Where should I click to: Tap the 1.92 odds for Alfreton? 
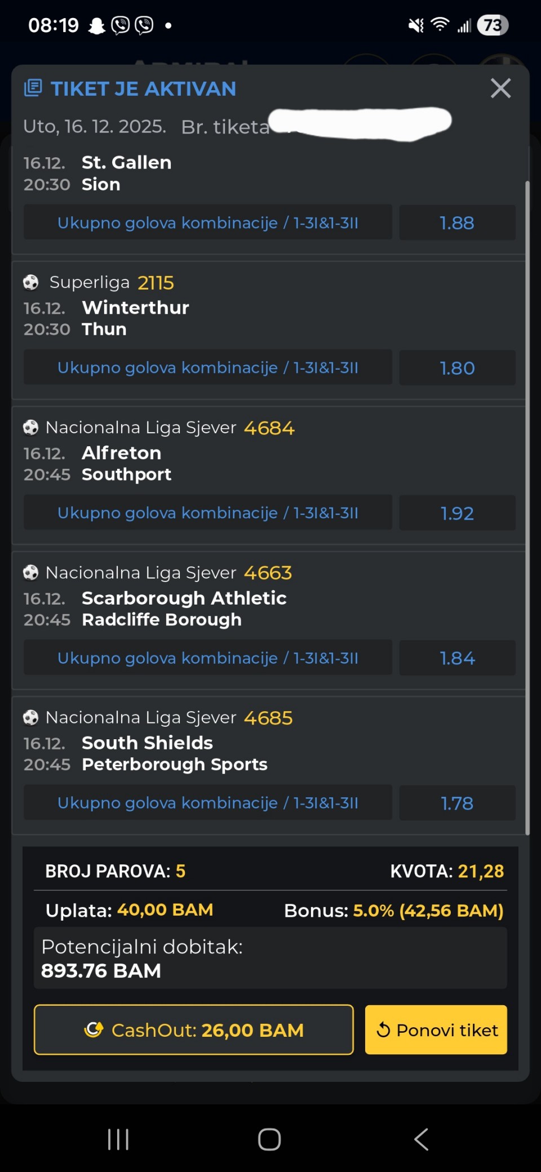457,513
